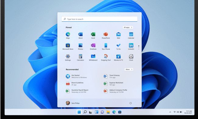Open the Your Phone app
Screen dimensions: 198x119
106,46
